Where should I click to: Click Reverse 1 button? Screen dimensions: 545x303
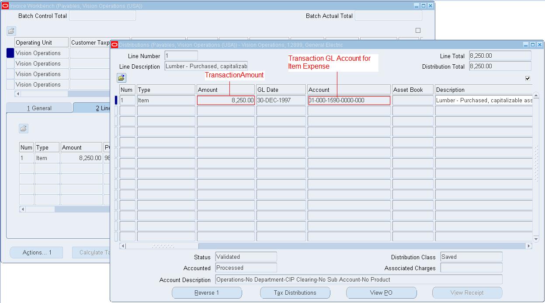207,293
